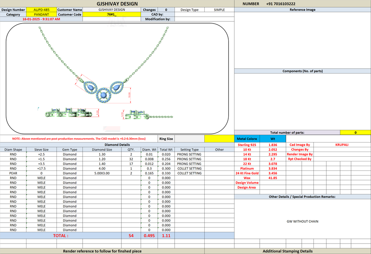The width and height of the screenshot is (371, 254).
Task: Click the quantity 17 cell
Action: (131, 164)
